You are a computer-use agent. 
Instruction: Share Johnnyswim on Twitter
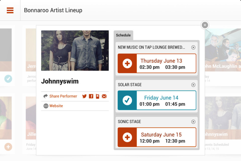pos(84,96)
